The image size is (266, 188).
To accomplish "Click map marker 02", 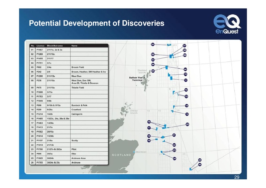I will tap(153, 54).
